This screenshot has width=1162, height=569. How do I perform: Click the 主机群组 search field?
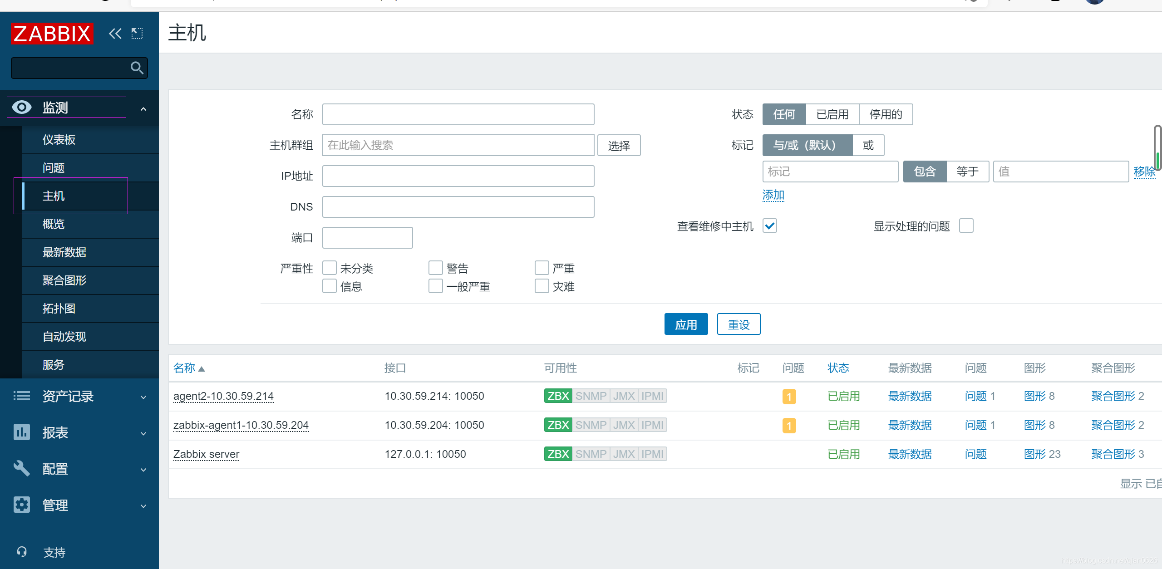458,145
